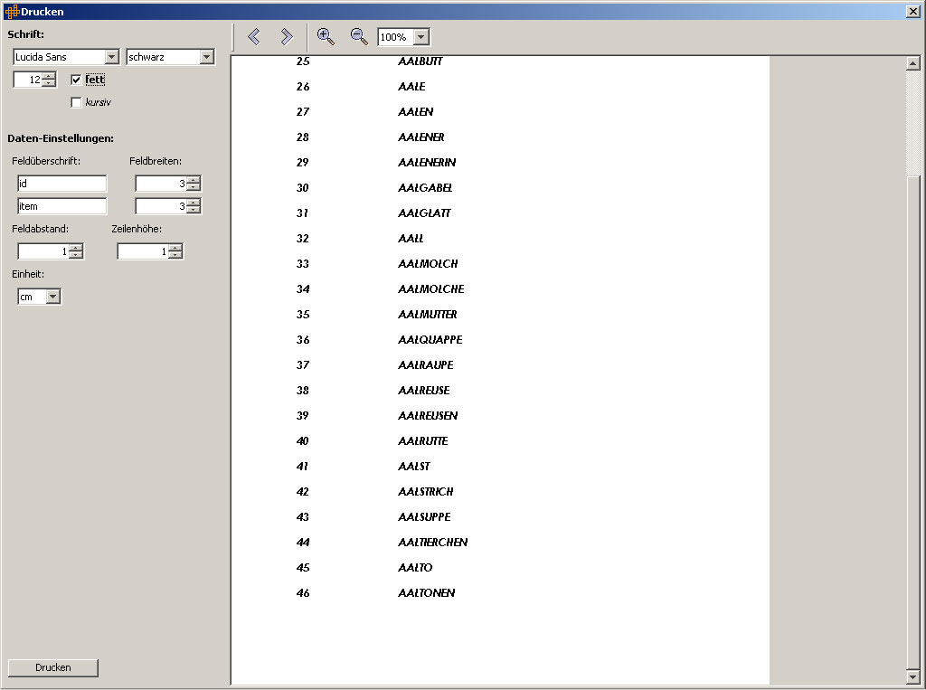Decrease font size with down arrow
The width and height of the screenshot is (926, 690).
[49, 83]
